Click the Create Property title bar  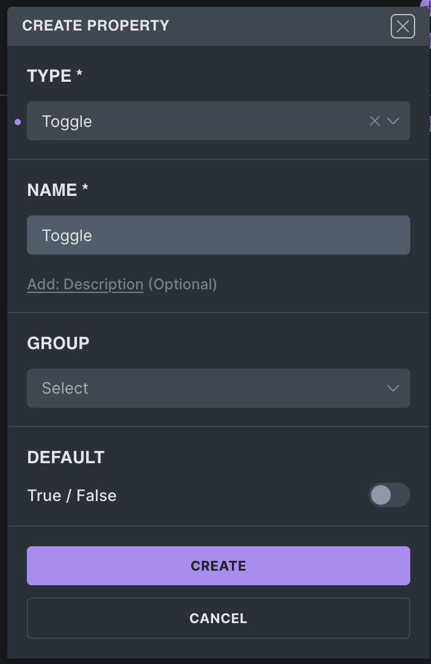coord(96,26)
